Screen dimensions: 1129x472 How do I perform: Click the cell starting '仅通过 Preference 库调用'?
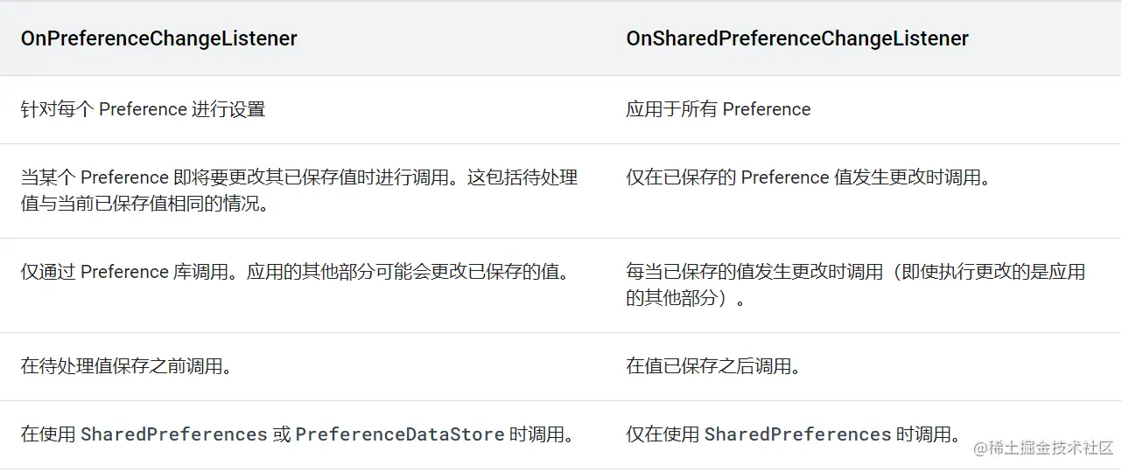[296, 272]
